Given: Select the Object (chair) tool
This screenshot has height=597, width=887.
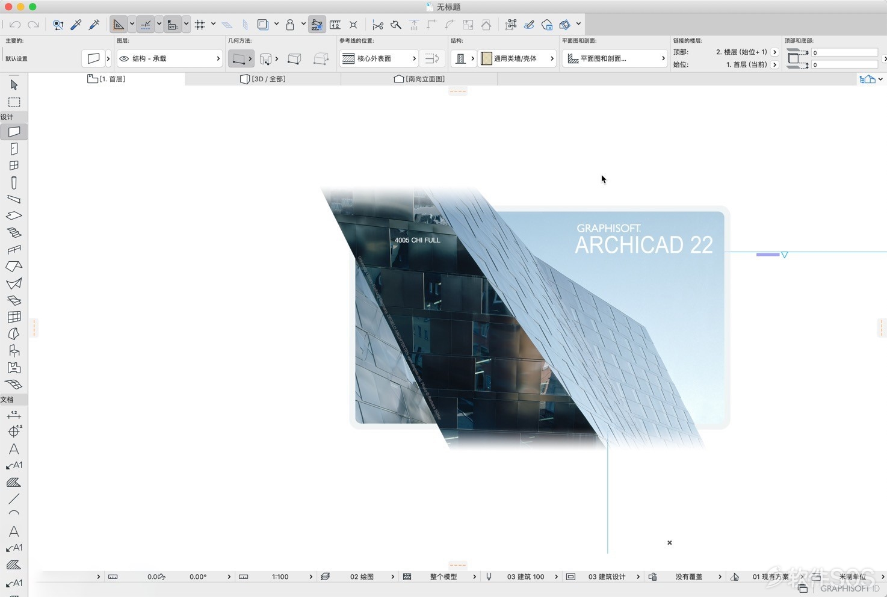Looking at the screenshot, I should point(14,350).
